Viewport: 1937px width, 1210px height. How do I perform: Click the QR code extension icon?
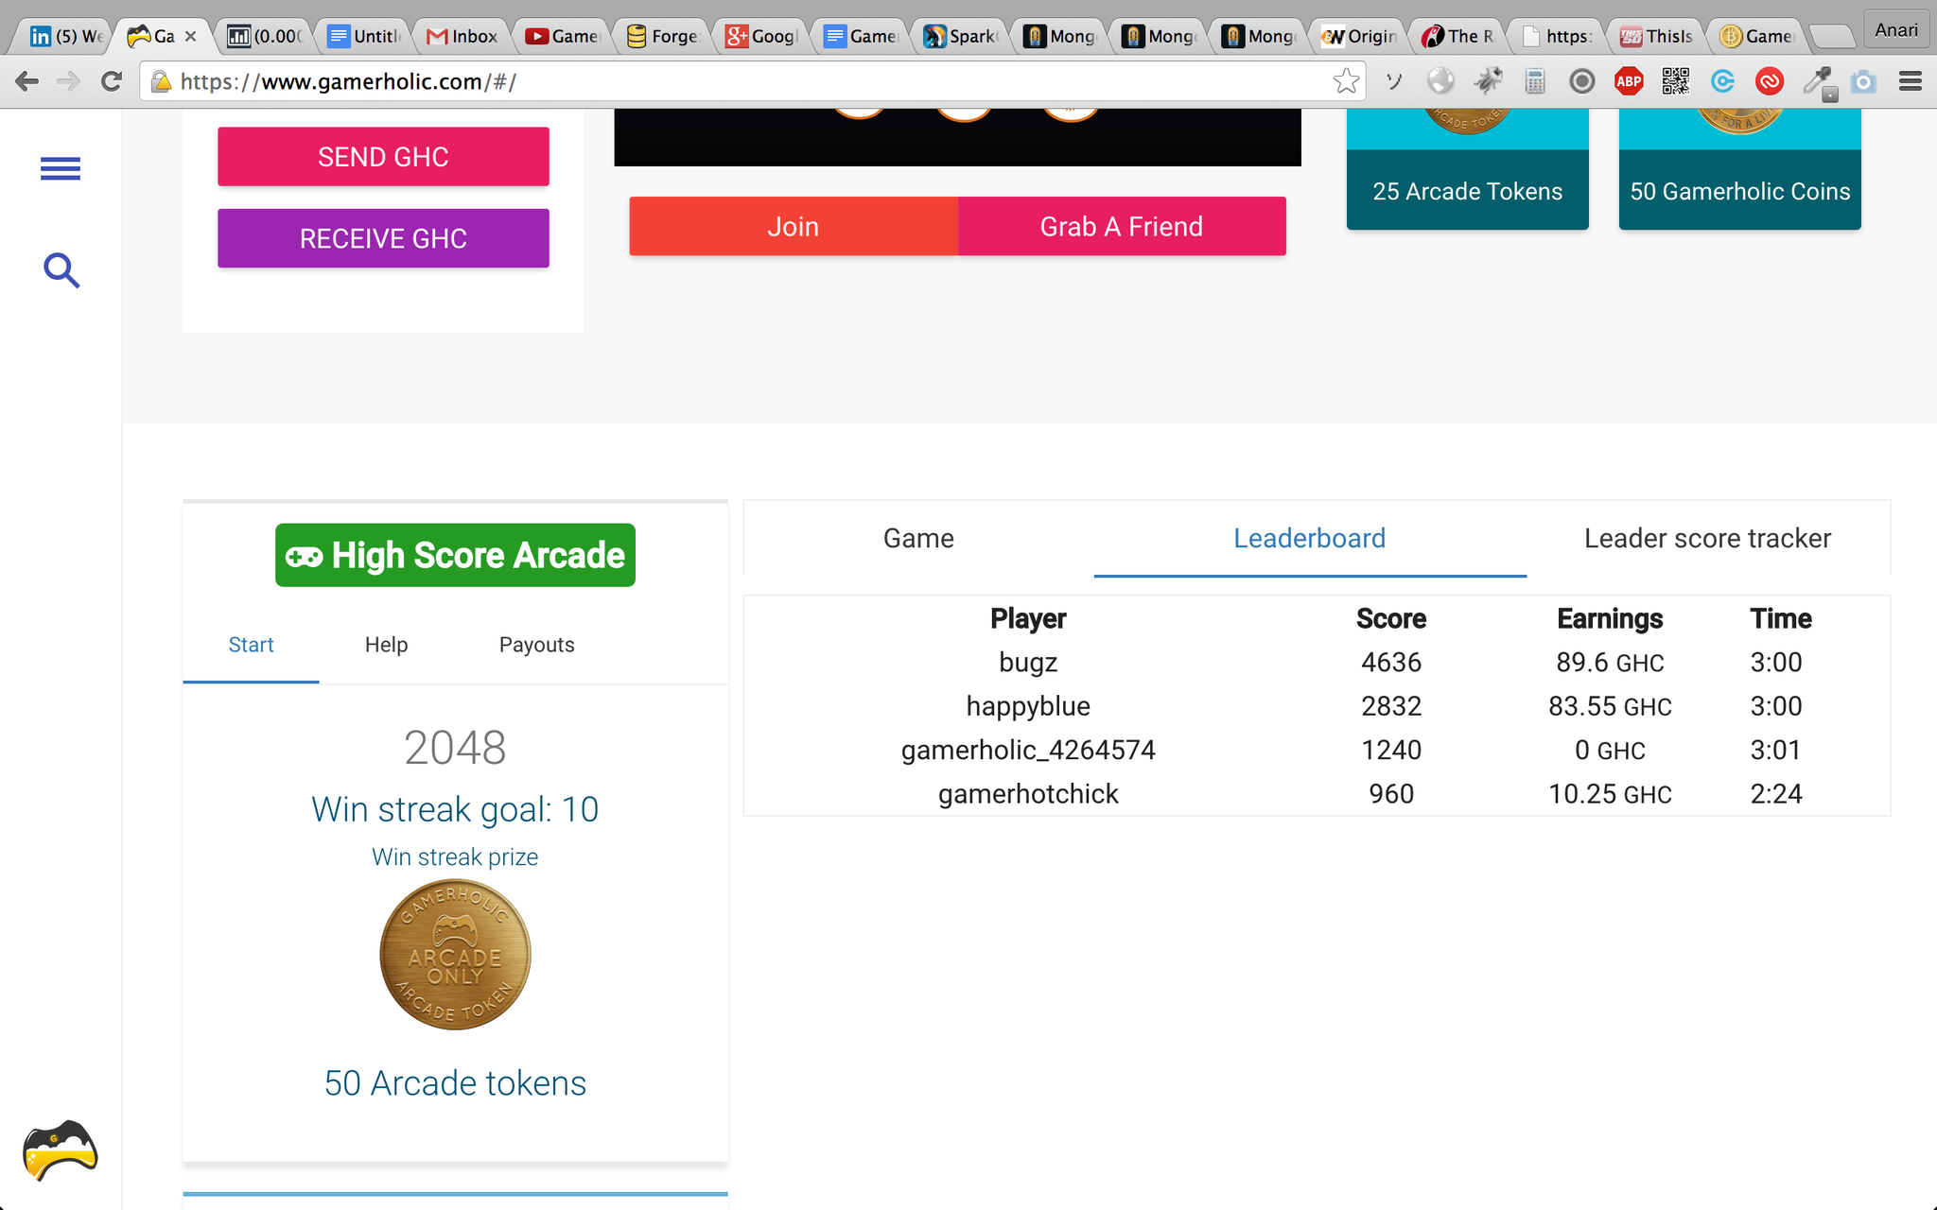click(x=1675, y=82)
